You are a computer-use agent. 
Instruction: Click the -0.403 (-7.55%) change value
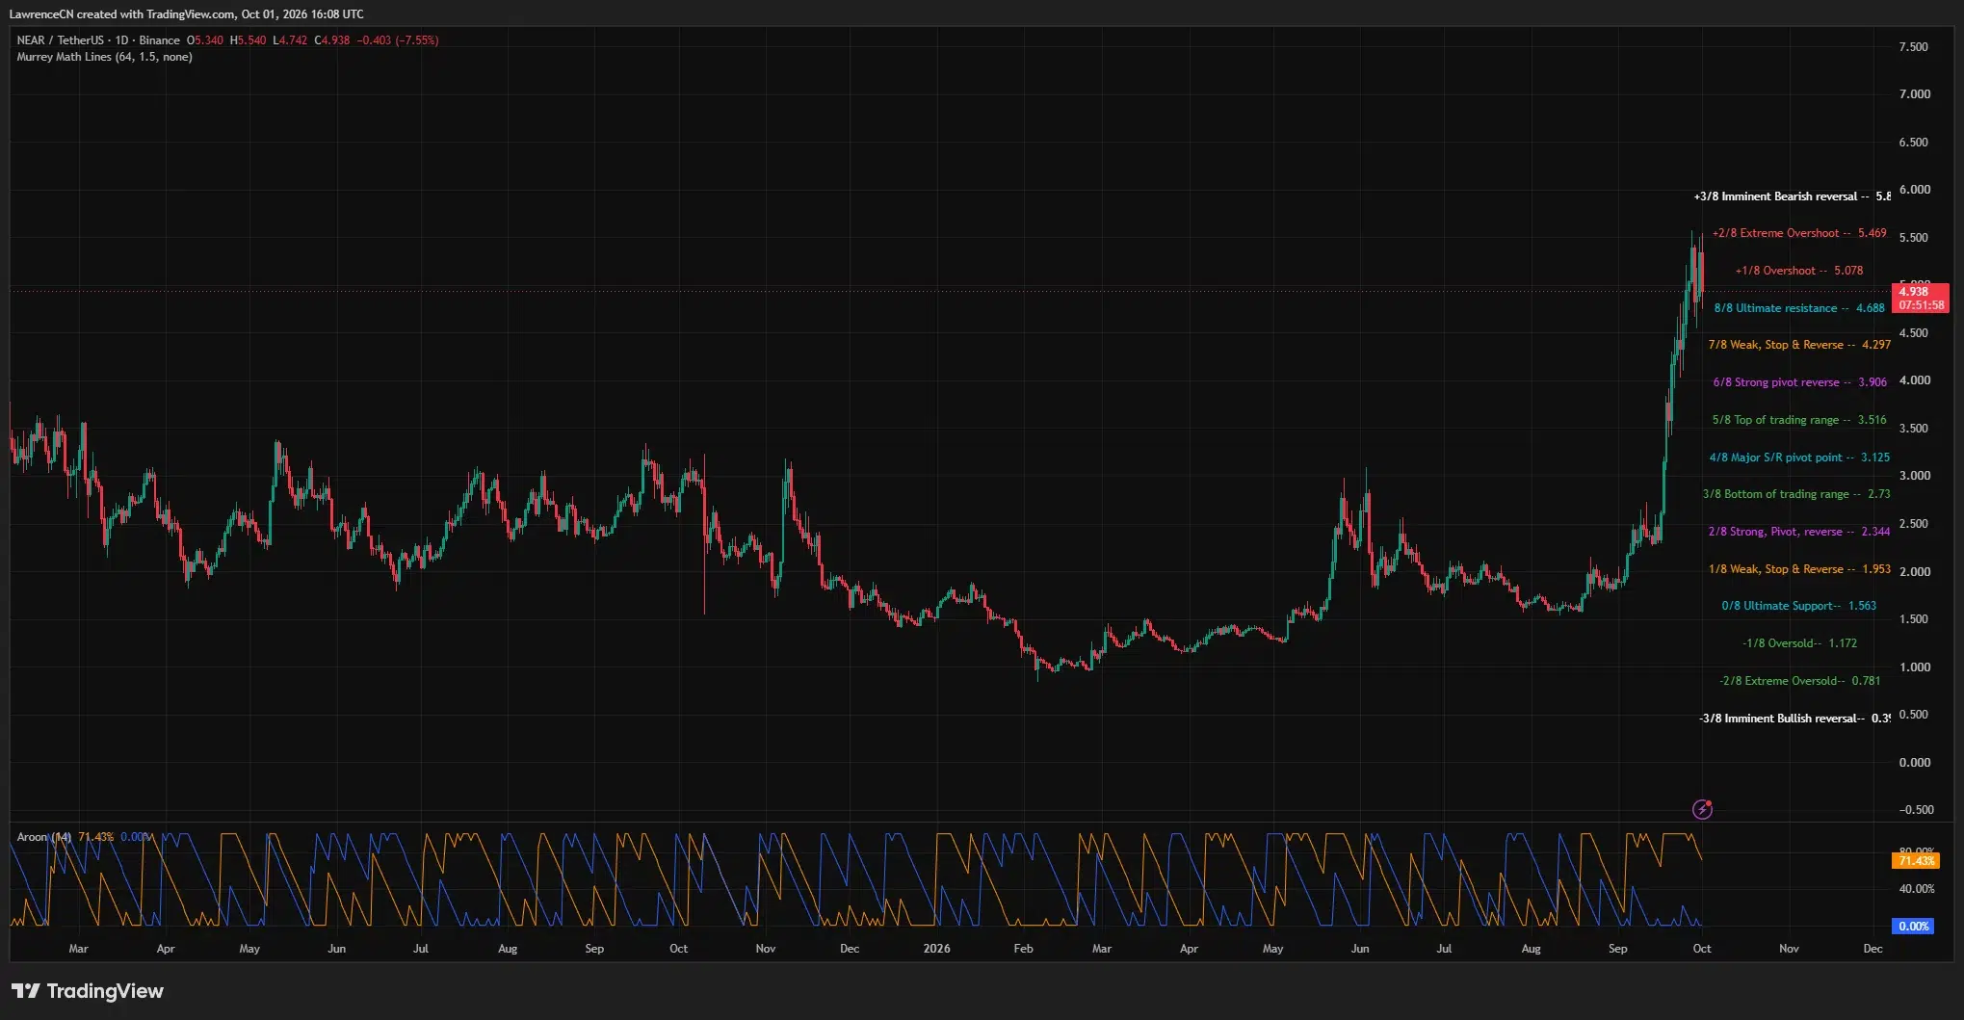397,40
